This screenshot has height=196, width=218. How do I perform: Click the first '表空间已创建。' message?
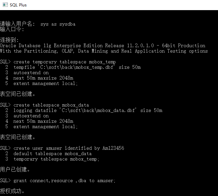click(x=18, y=94)
